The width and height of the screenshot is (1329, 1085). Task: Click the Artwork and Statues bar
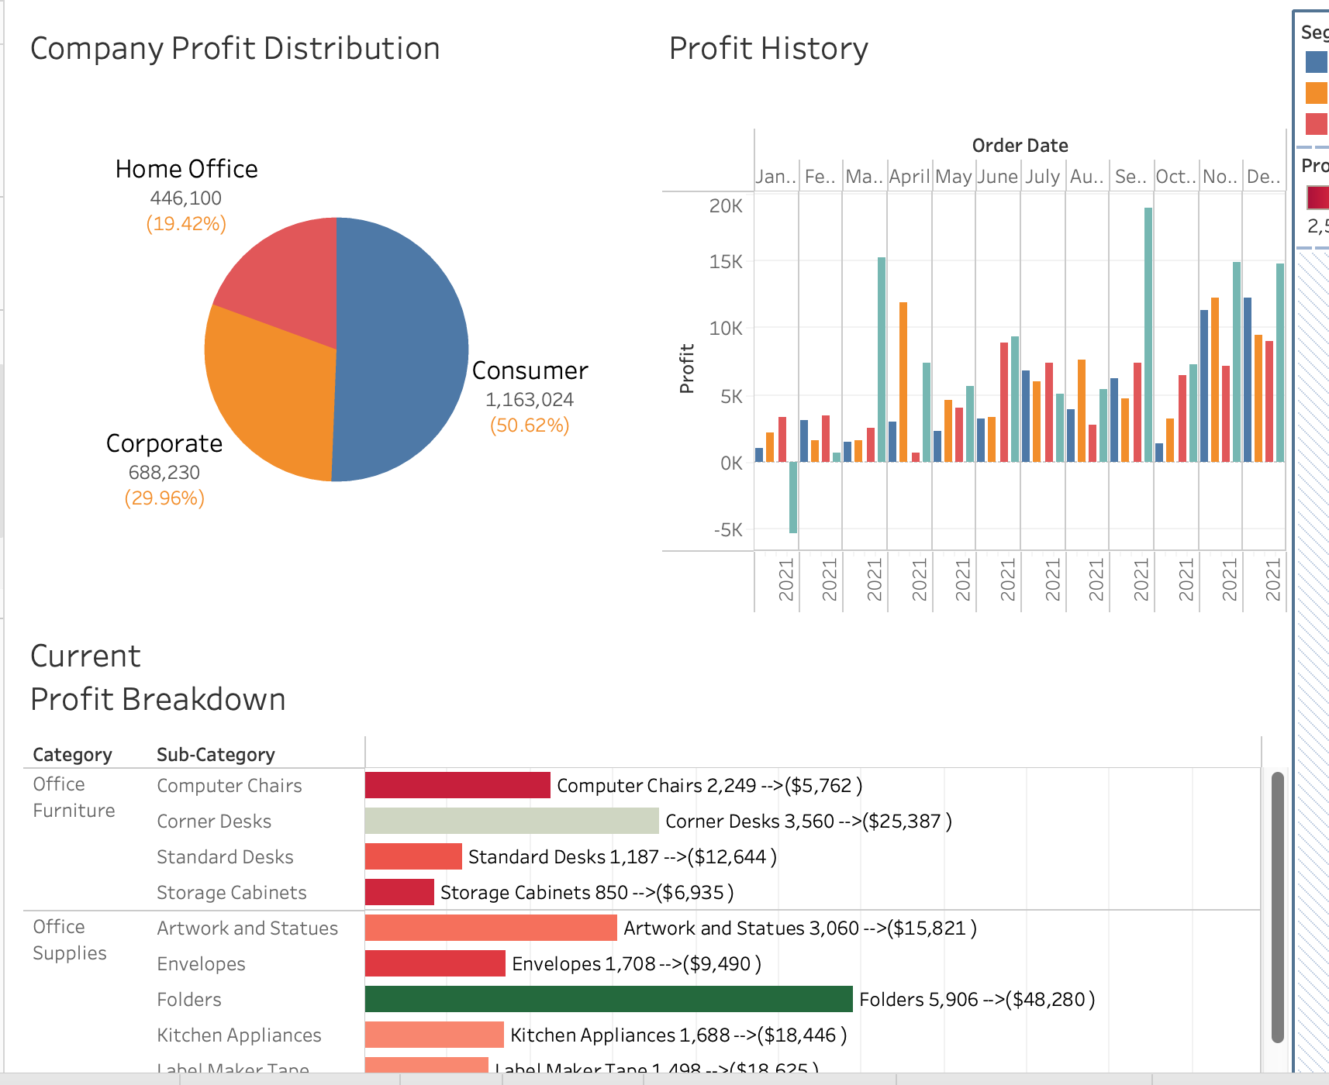pos(491,928)
